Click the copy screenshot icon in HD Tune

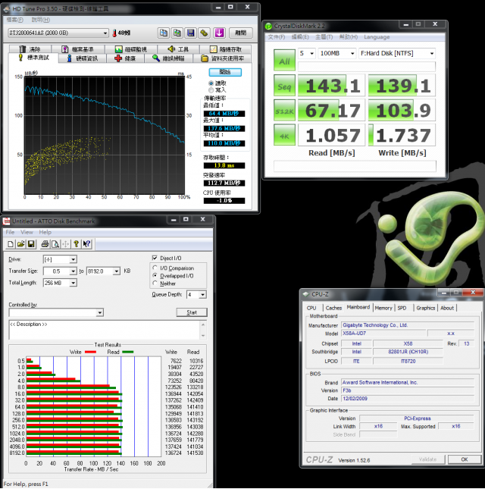(177, 33)
